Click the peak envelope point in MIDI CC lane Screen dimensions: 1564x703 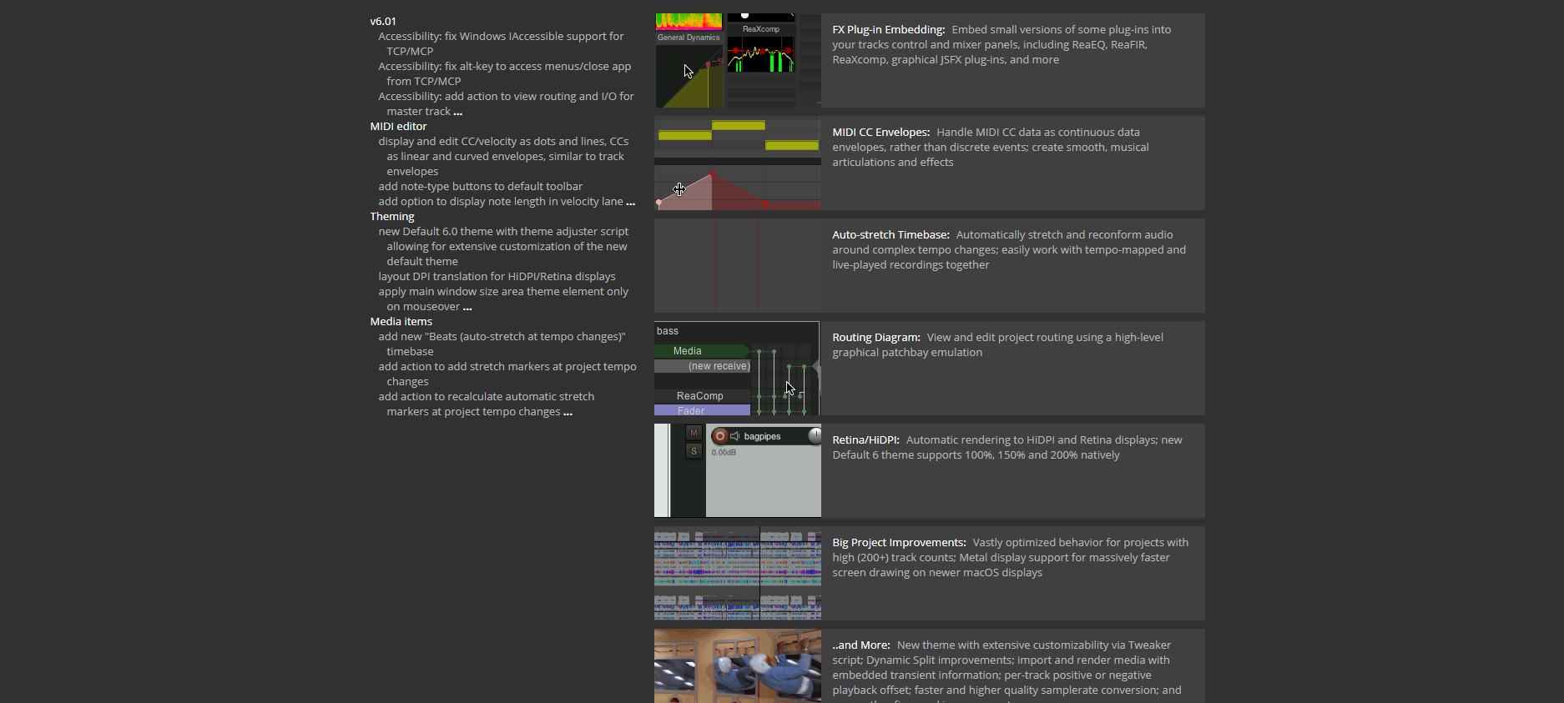click(x=712, y=174)
